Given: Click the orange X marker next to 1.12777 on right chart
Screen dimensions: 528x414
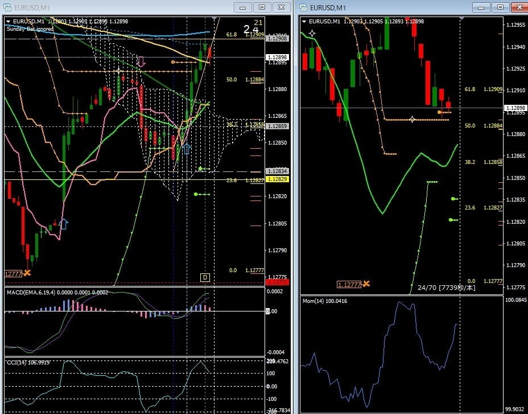Looking at the screenshot, I should [x=366, y=284].
